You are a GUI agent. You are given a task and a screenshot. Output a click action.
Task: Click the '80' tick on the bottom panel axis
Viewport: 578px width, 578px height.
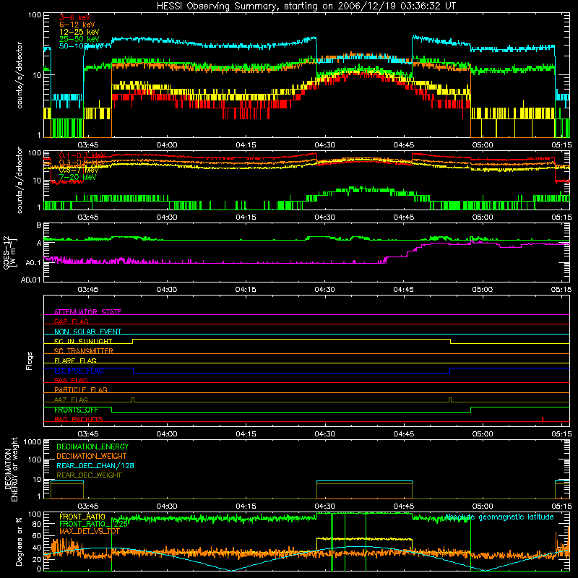click(37, 524)
